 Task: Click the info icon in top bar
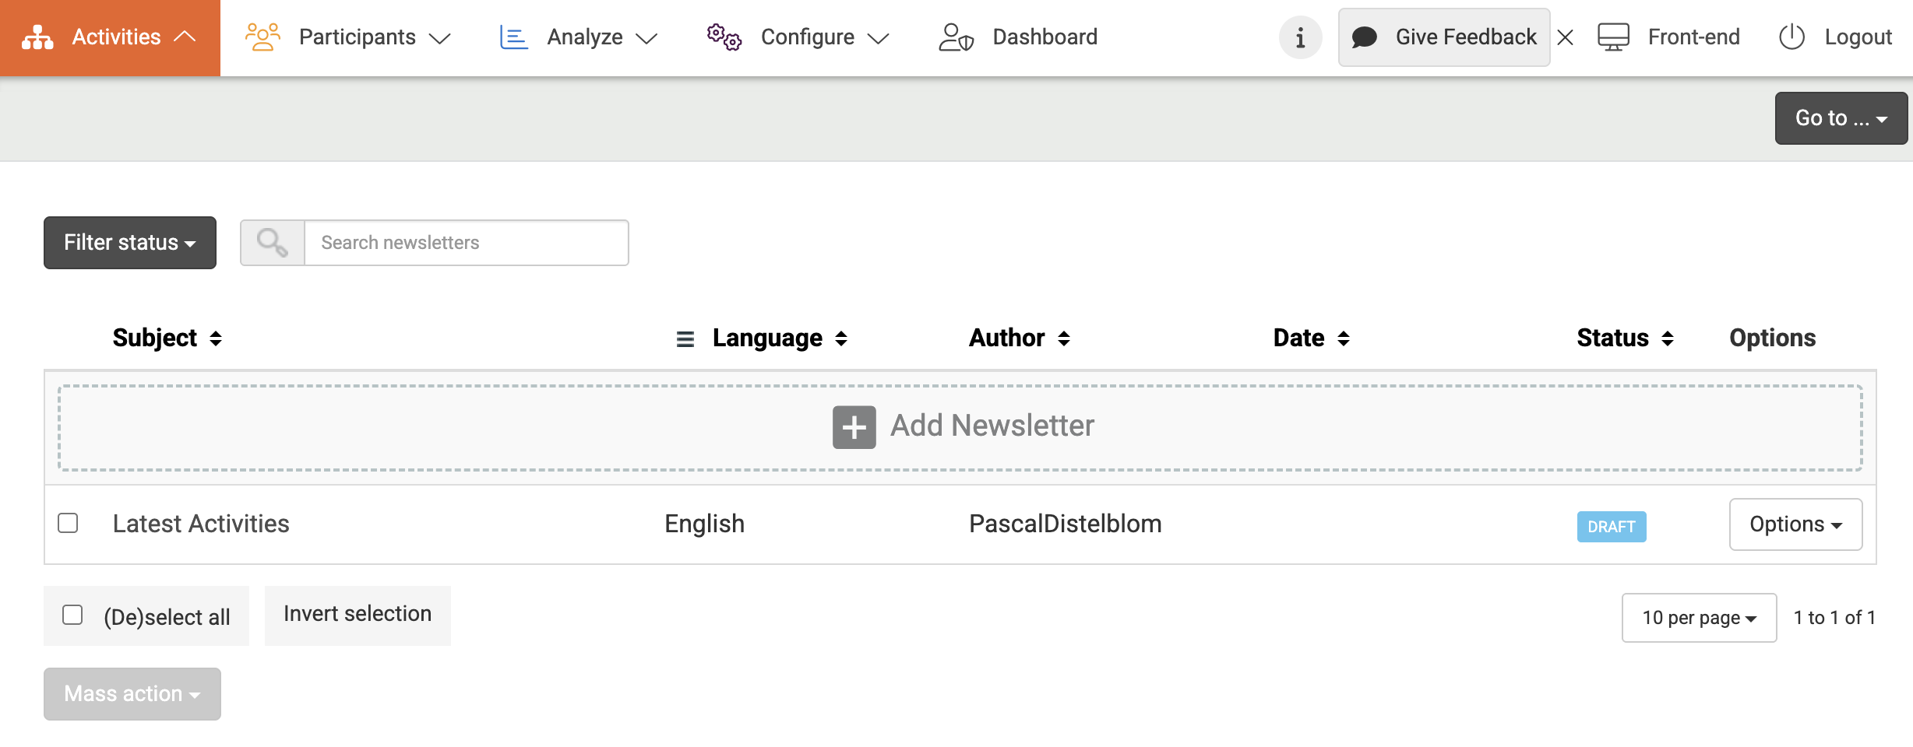pos(1300,37)
